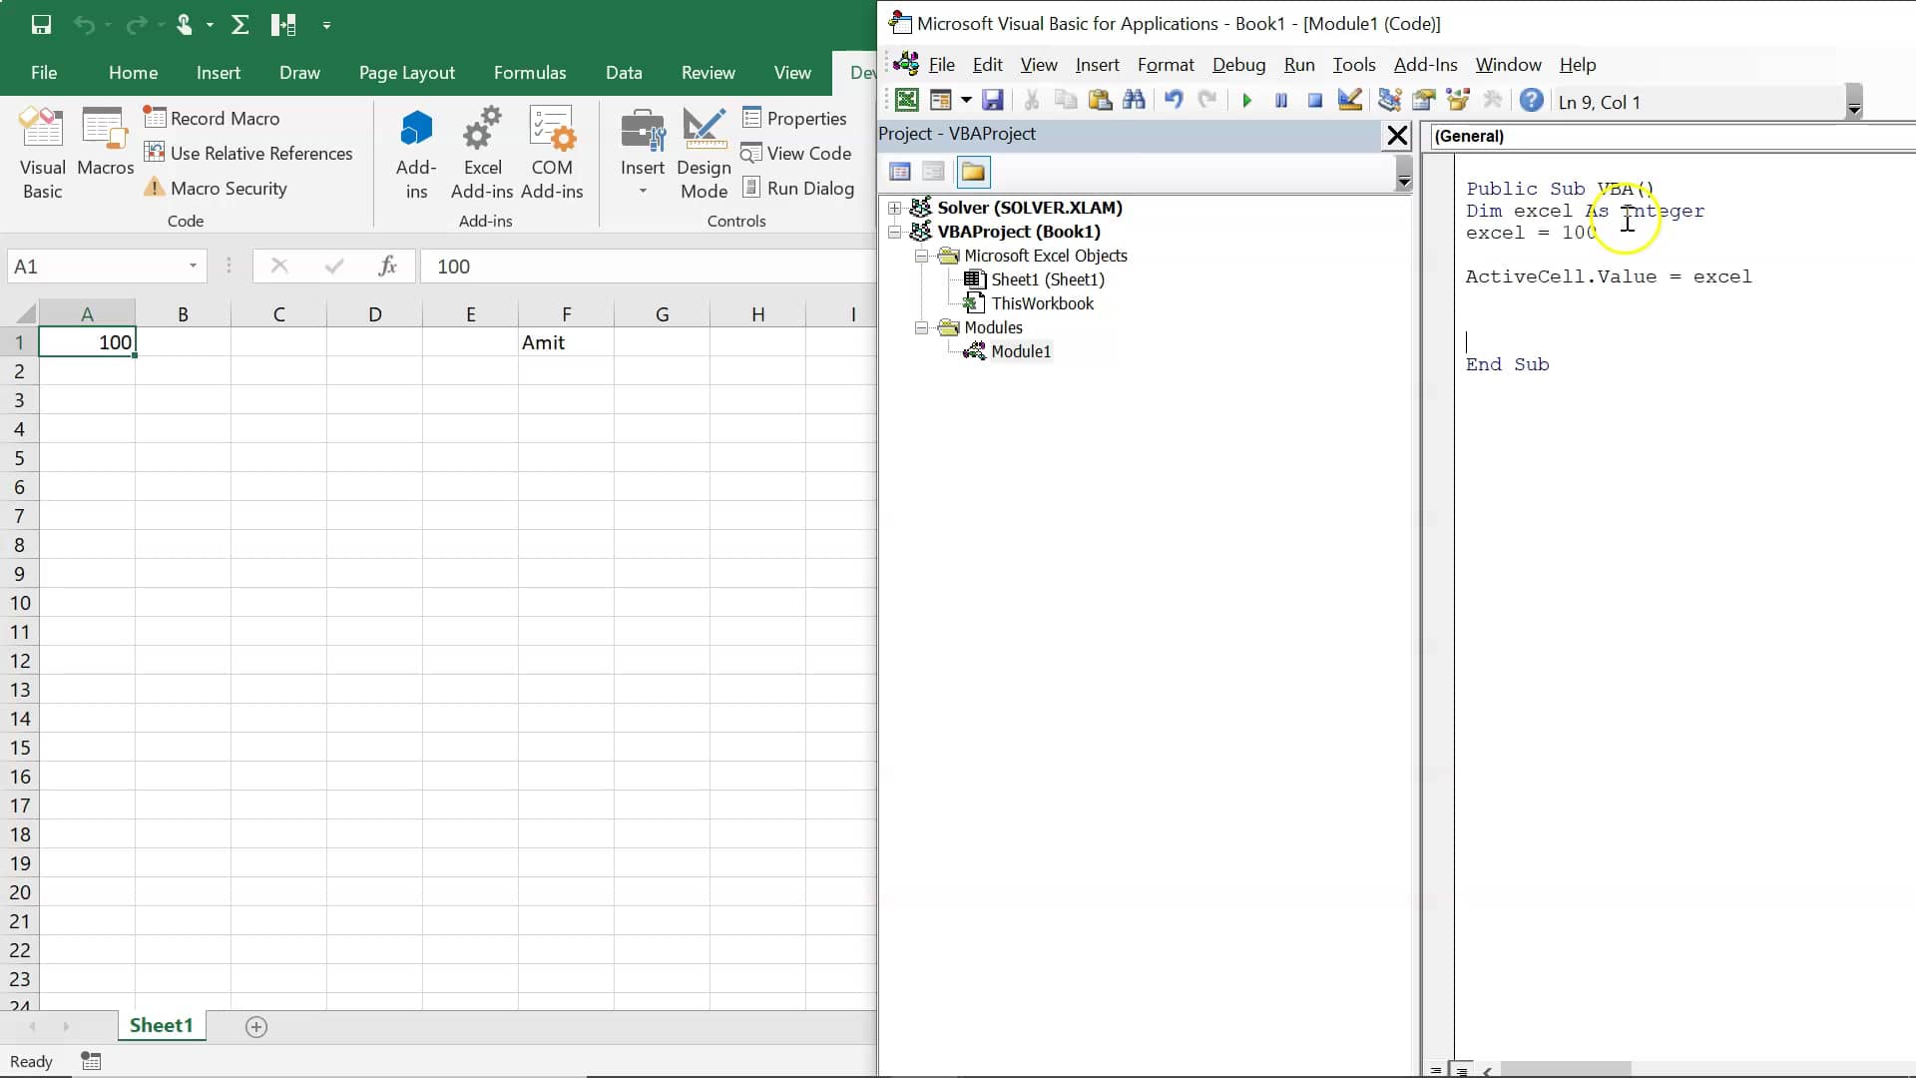This screenshot has width=1916, height=1078.
Task: Open the Insert controls dropdown arrow
Action: pos(642,192)
